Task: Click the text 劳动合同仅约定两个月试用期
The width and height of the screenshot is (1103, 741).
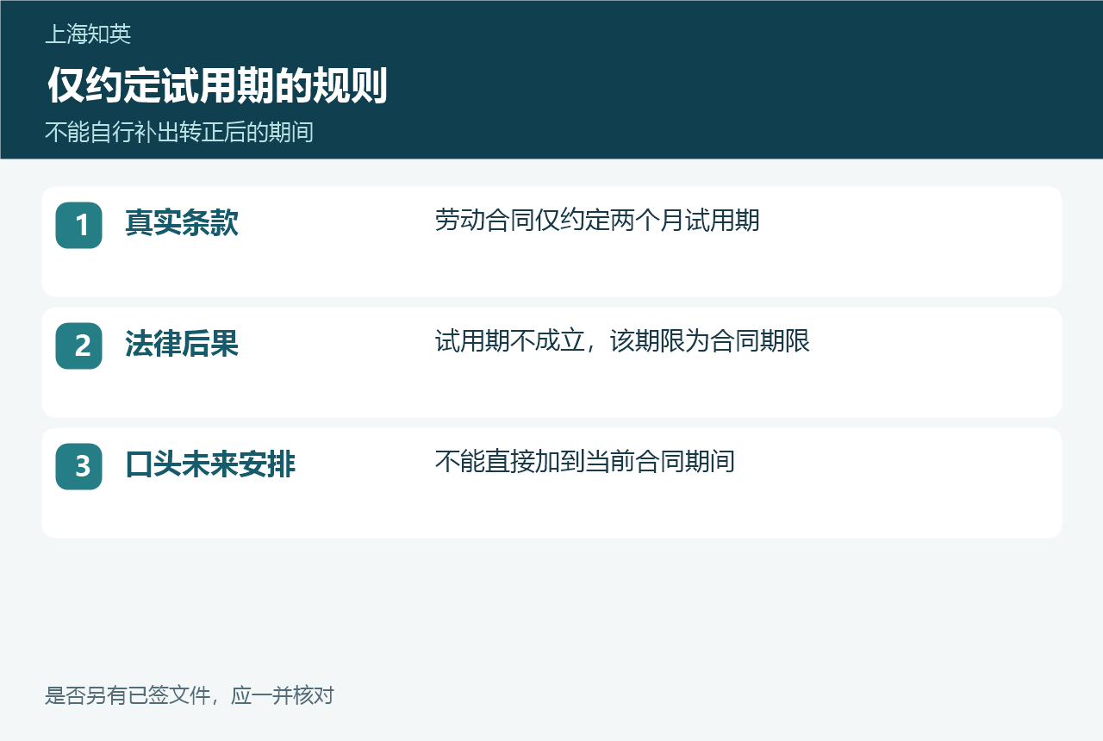Action: 597,221
